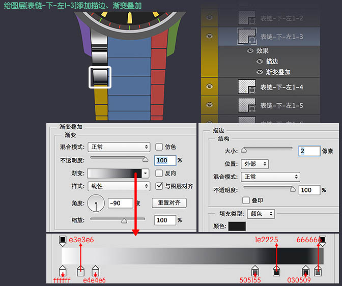The image size is (342, 286).
Task: Select layer name 表链-下-左1-2
Action: pyautogui.click(x=281, y=18)
